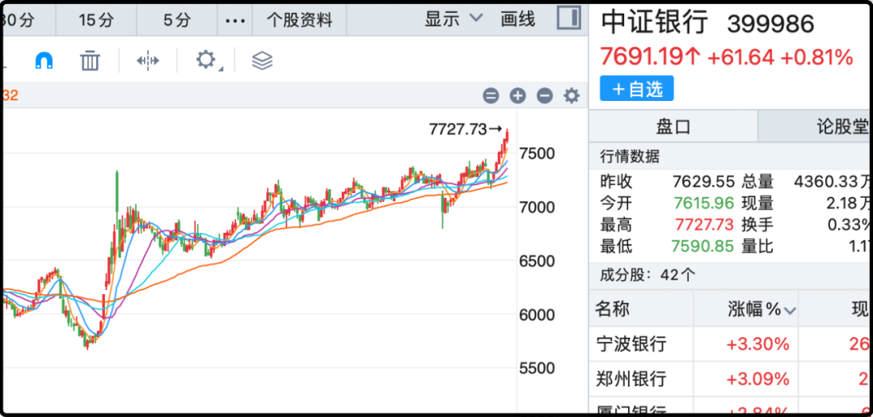Open drawing settings gear dropdown in toolbar
873x417 pixels.
click(x=208, y=61)
